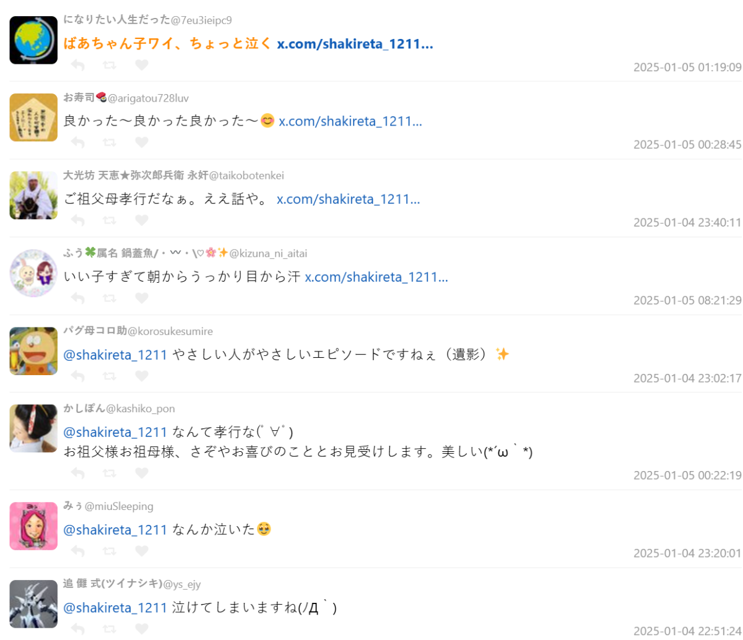Retweet the かしぽん @kashiko_pon tweet

(110, 473)
